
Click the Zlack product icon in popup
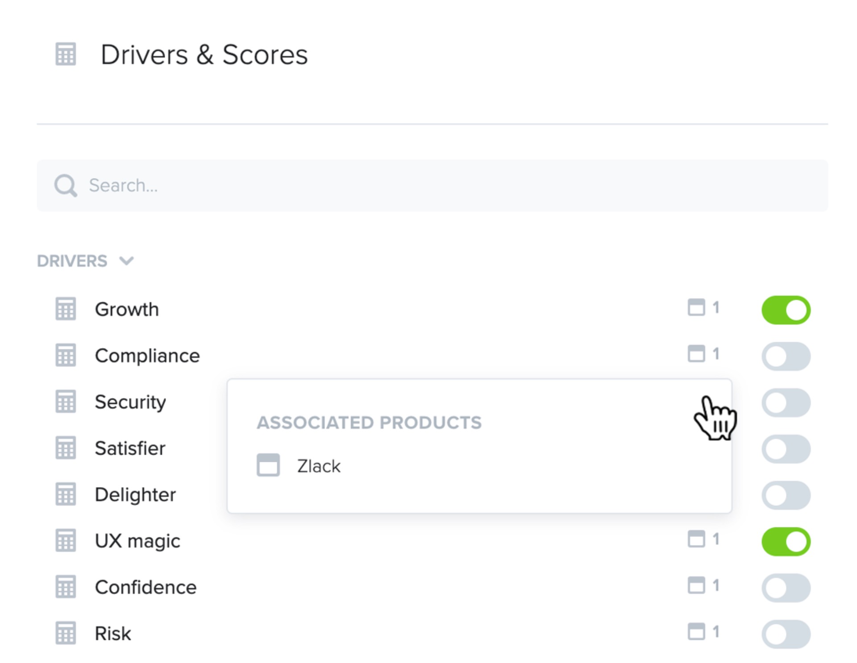point(268,465)
